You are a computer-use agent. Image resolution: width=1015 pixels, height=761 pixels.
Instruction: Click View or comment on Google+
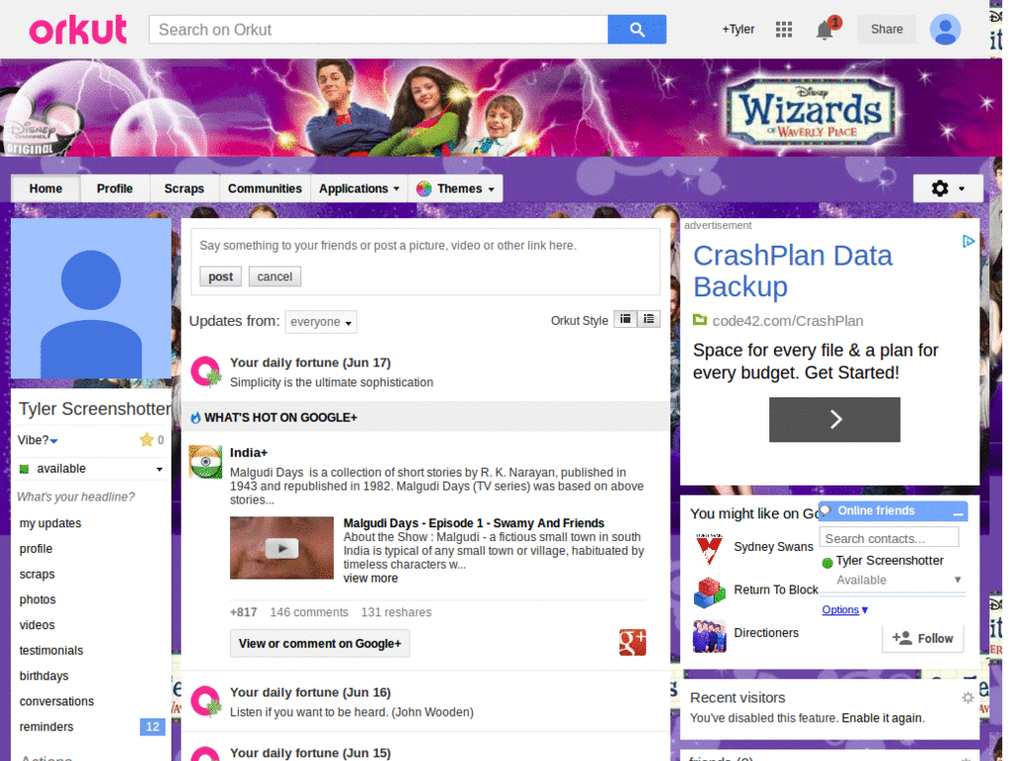(320, 643)
